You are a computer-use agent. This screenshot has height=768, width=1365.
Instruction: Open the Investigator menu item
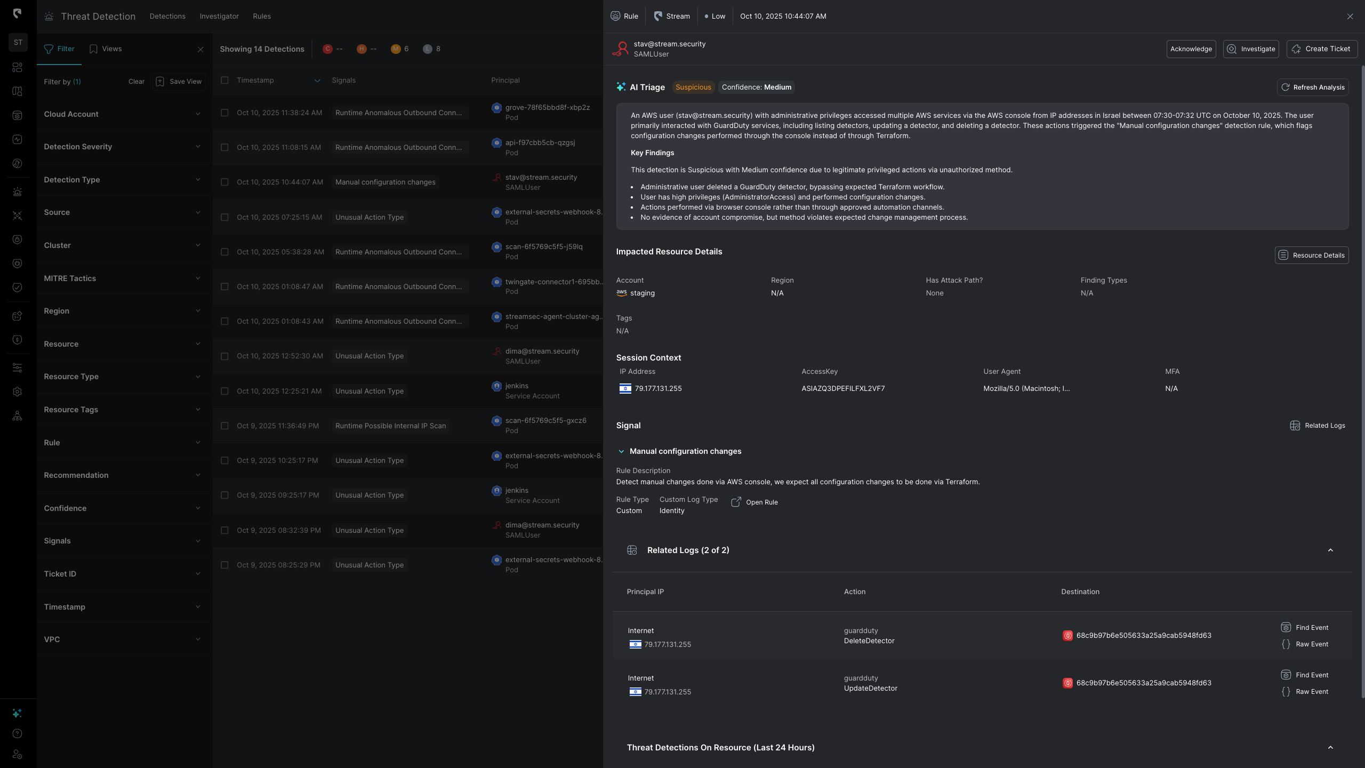219,17
